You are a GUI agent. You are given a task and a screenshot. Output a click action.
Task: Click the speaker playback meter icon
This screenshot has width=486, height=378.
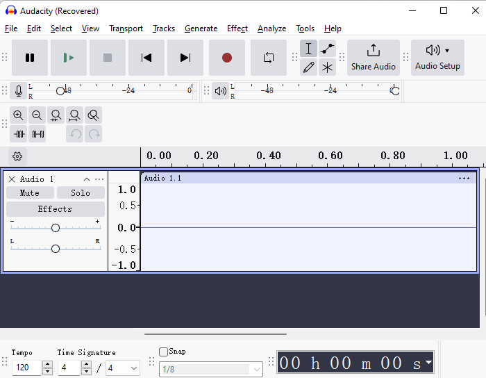coord(220,91)
